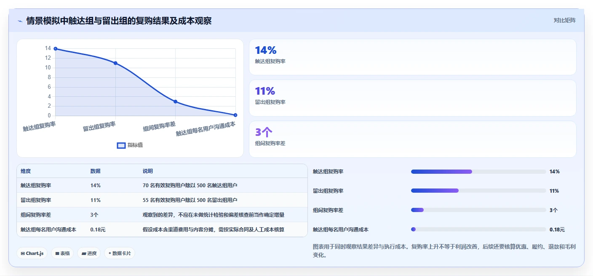593x276 pixels.
Task: Click the chart point for 留出组复购率
Action: tap(115, 63)
